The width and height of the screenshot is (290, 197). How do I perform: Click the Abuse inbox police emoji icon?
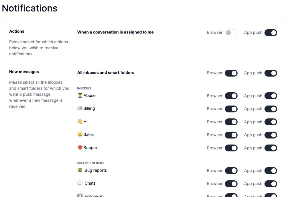pyautogui.click(x=80, y=95)
